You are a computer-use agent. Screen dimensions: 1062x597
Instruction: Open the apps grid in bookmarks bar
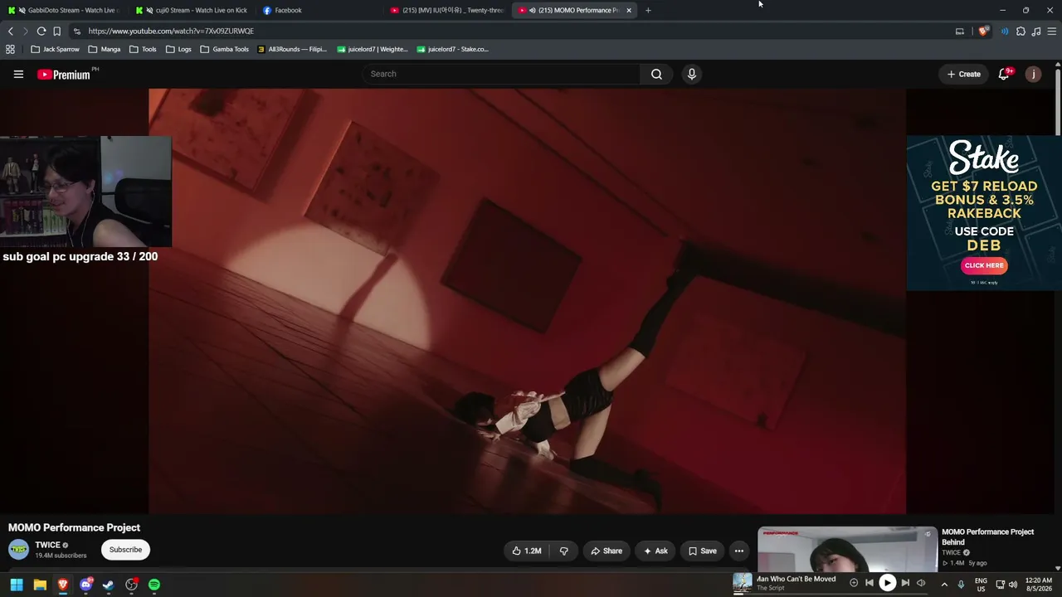pos(10,49)
